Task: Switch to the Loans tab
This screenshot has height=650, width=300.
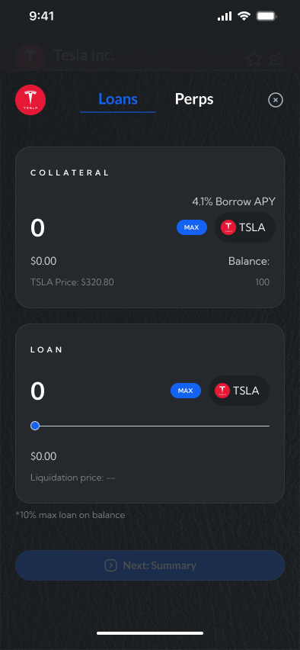Action: click(118, 99)
